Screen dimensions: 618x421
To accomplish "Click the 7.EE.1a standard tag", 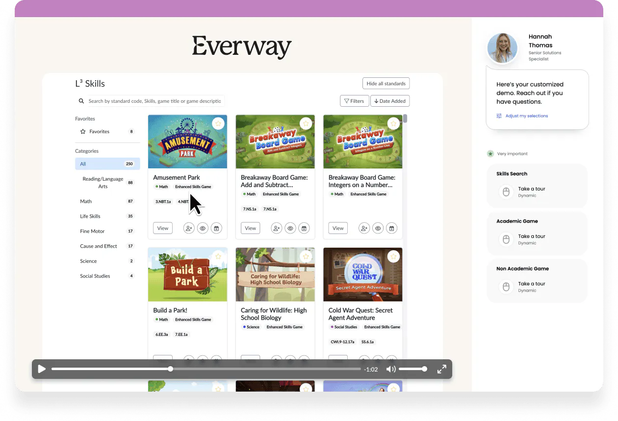I will [x=182, y=334].
